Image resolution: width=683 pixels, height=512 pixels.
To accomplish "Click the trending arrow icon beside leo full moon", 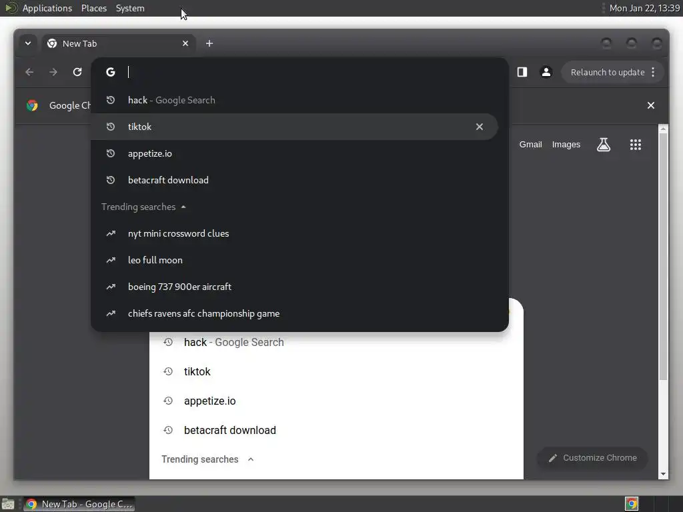I will pos(111,260).
